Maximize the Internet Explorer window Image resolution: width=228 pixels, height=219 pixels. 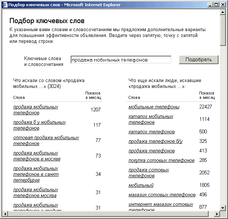click(x=216, y=5)
